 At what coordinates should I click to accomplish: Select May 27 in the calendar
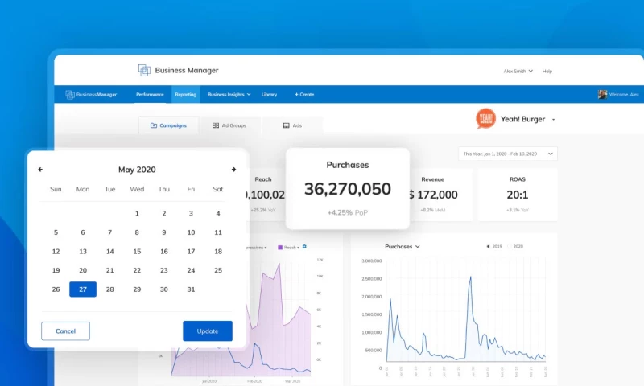click(x=83, y=289)
